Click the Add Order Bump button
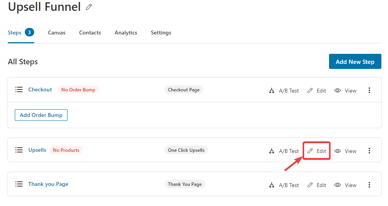The width and height of the screenshot is (388, 206). pos(41,115)
